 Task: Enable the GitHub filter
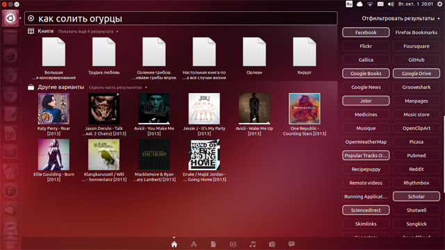pyautogui.click(x=416, y=60)
